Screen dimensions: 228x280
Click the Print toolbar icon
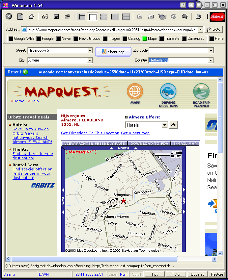pos(198,16)
